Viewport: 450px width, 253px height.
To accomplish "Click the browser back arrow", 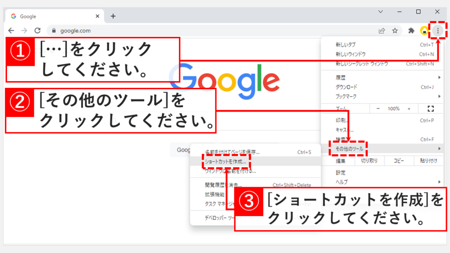I will point(11,30).
